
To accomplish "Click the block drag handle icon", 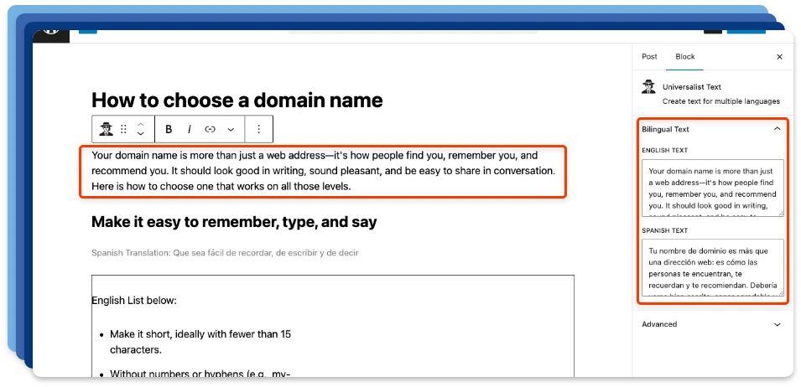I will click(124, 129).
